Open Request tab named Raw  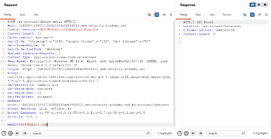click(x=22, y=15)
